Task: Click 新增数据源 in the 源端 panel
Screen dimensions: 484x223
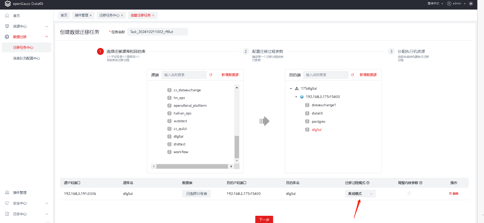Action: click(x=230, y=75)
